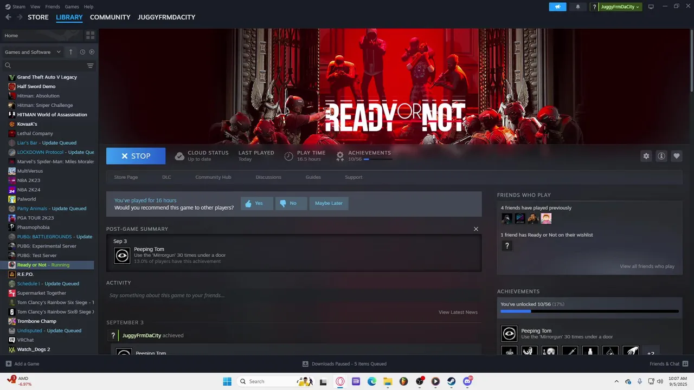Choose Maybe Later on recommendation
The width and height of the screenshot is (694, 390).
[x=329, y=203]
